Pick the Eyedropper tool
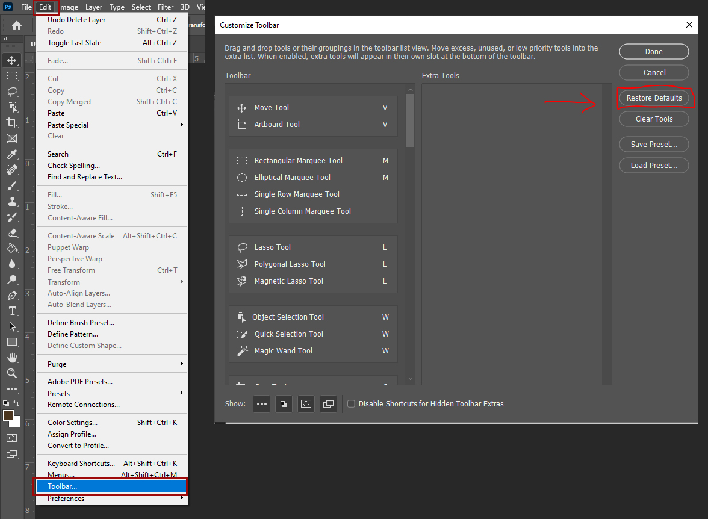The height and width of the screenshot is (519, 708). (12, 154)
